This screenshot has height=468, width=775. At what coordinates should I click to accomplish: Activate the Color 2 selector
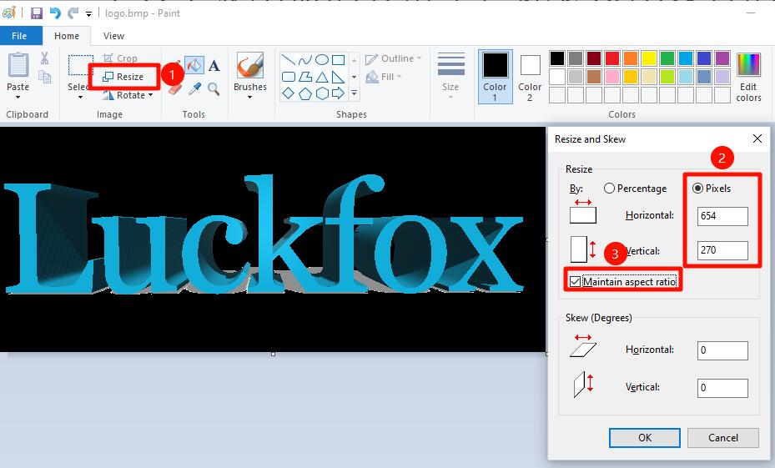(530, 78)
